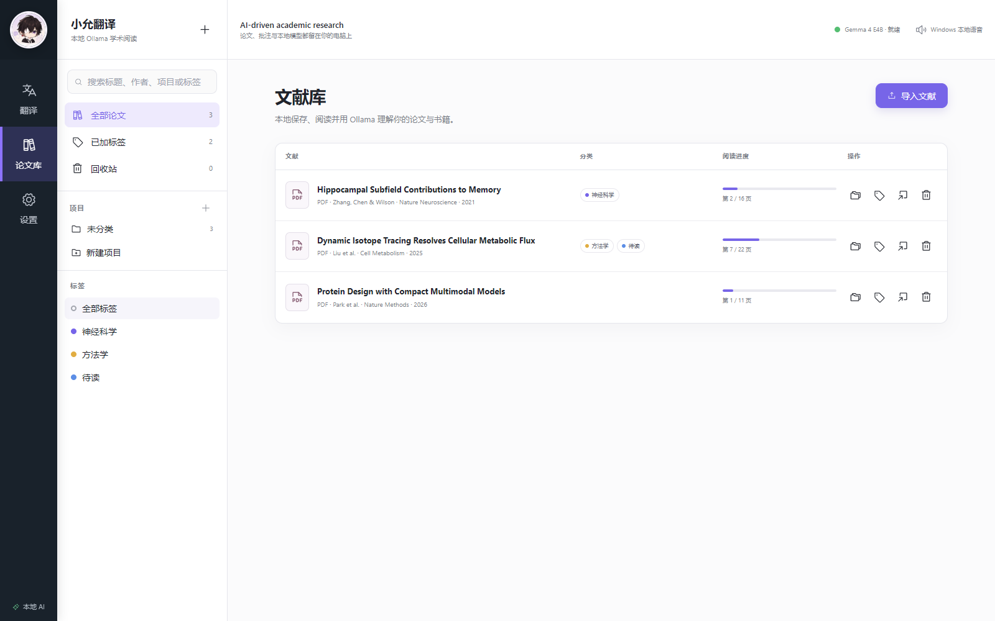The height and width of the screenshot is (621, 995).
Task: Click the 本地 AI status entry
Action: pyautogui.click(x=29, y=607)
